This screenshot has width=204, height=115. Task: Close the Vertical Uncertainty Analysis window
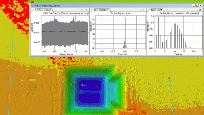coord(201,6)
